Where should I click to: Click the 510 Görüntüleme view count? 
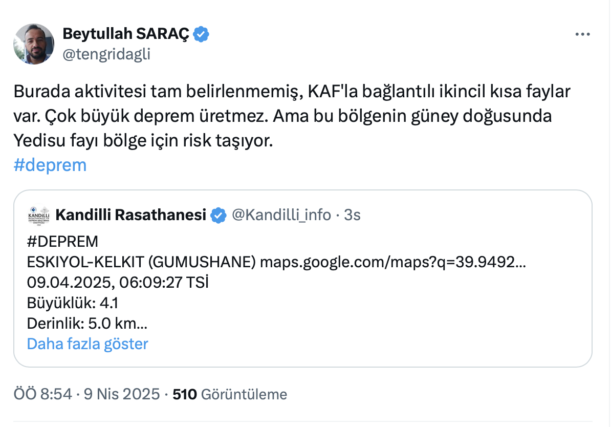point(230,394)
